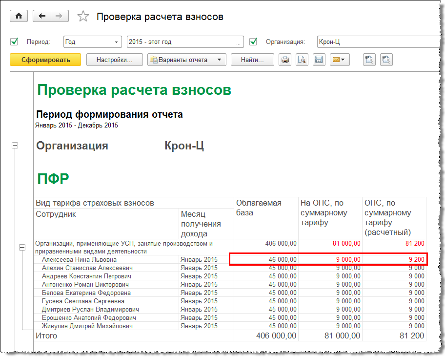Viewport: 445px width, 357px height.
Task: Collapse the employee tariff group rows
Action: (22, 248)
